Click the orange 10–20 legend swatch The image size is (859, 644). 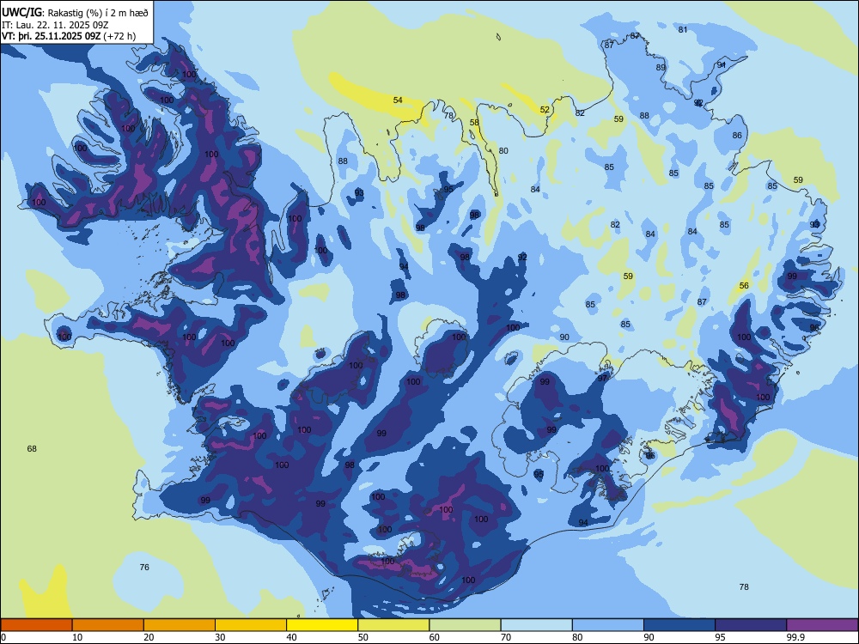coord(108,625)
